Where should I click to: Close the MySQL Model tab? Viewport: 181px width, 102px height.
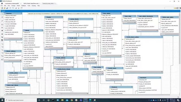pyautogui.click(x=40, y=3)
